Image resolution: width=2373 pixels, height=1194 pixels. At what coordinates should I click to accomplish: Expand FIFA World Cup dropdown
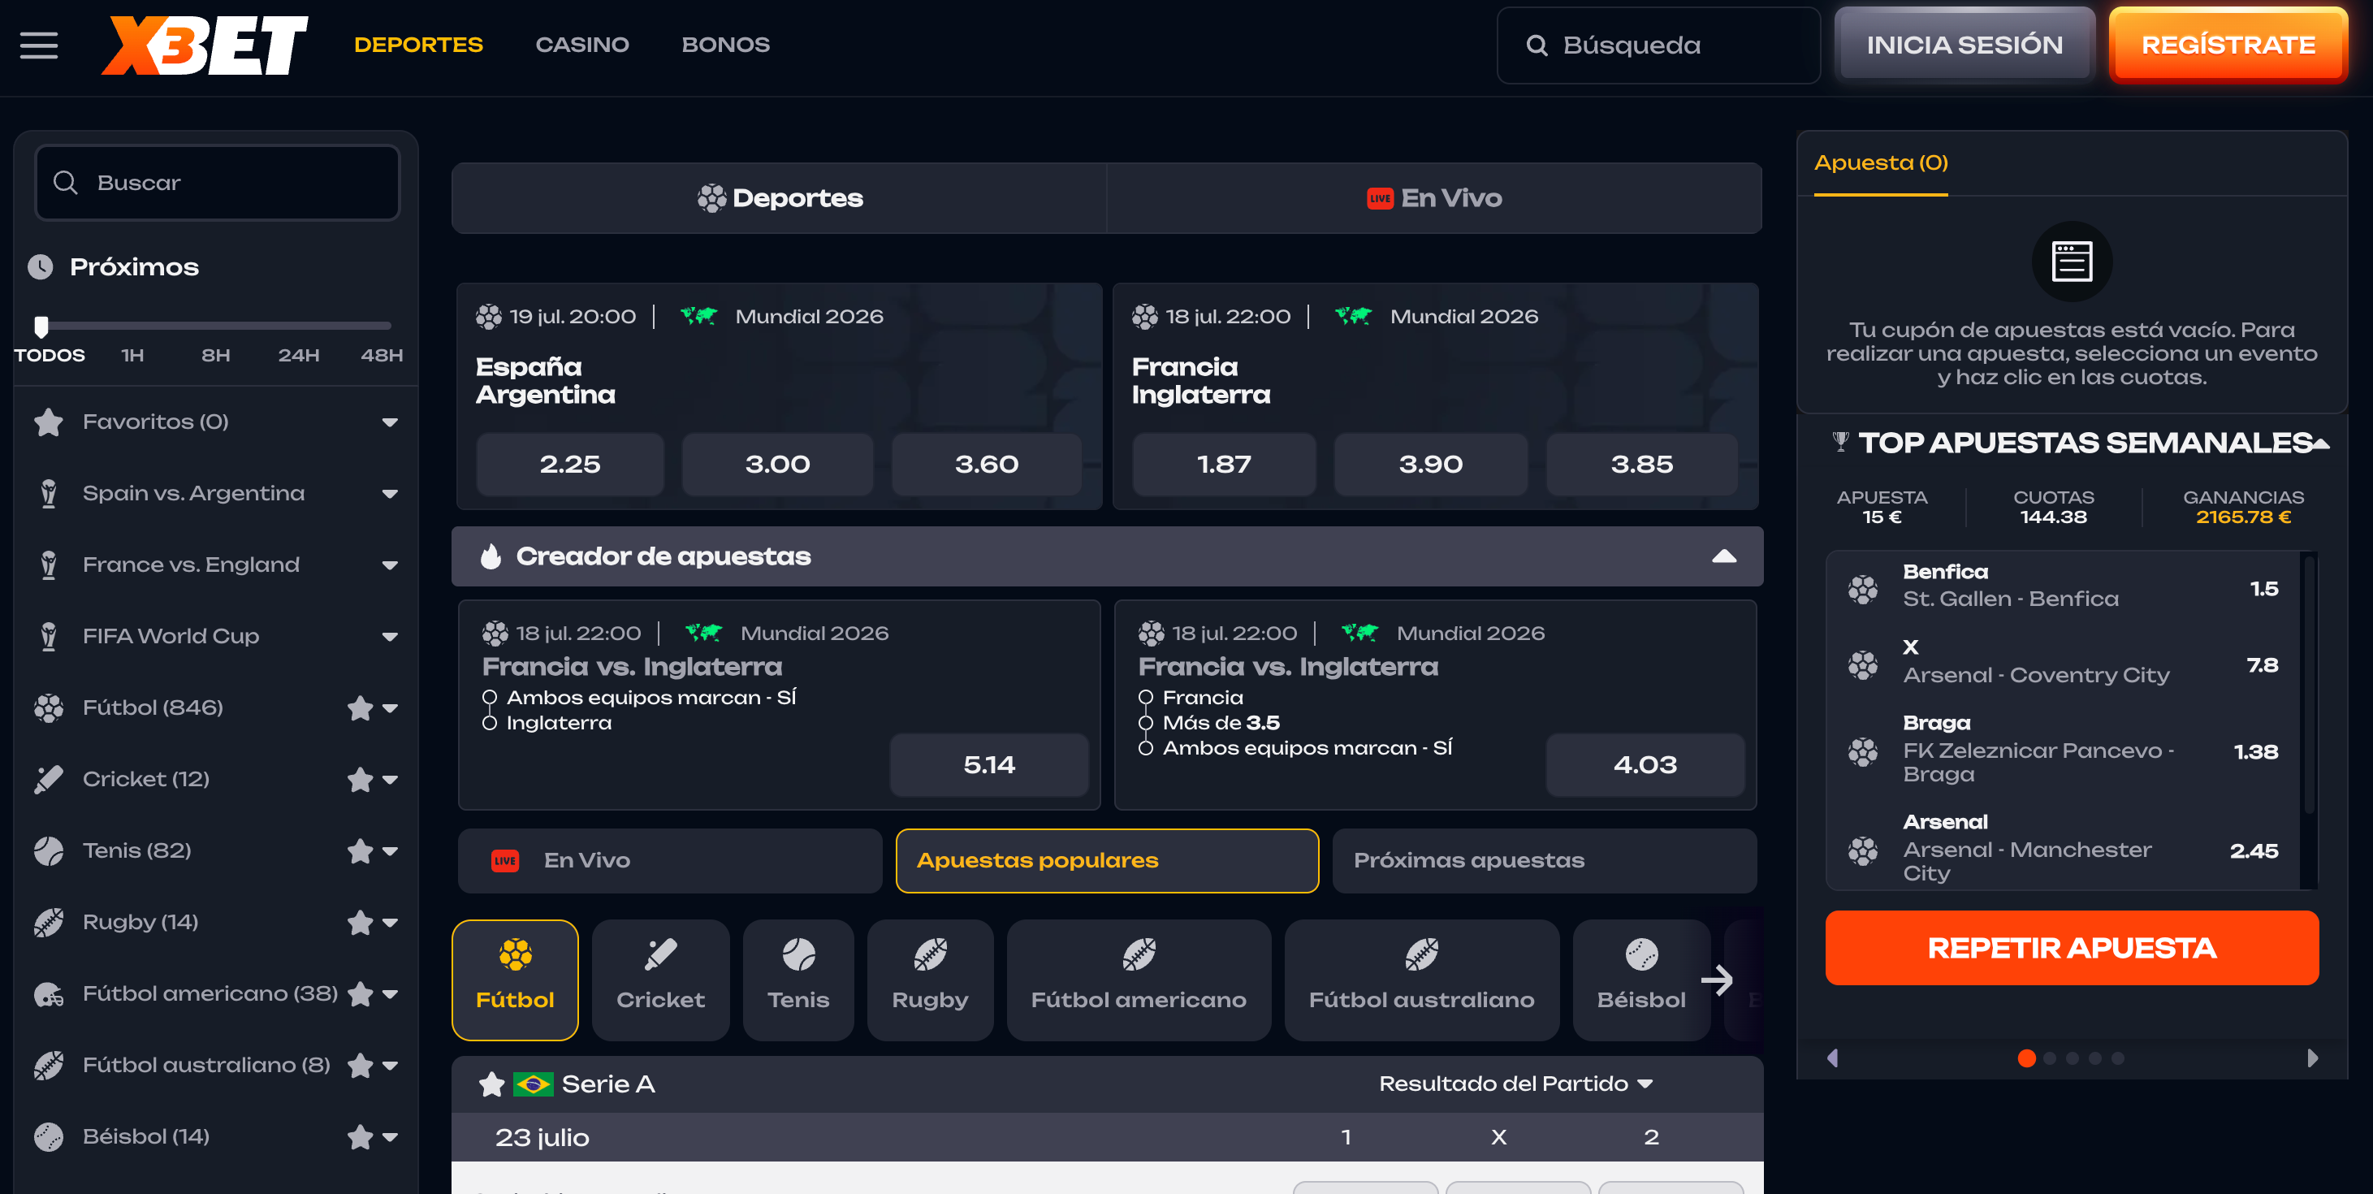pyautogui.click(x=390, y=637)
